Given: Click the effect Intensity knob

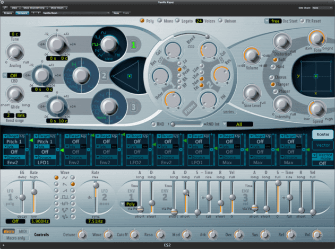Looking at the screenshot, I should pos(282,104).
